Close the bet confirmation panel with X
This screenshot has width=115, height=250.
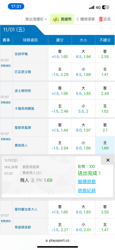click(x=108, y=160)
